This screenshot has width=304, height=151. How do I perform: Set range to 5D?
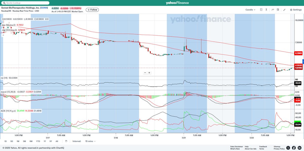[12, 141]
